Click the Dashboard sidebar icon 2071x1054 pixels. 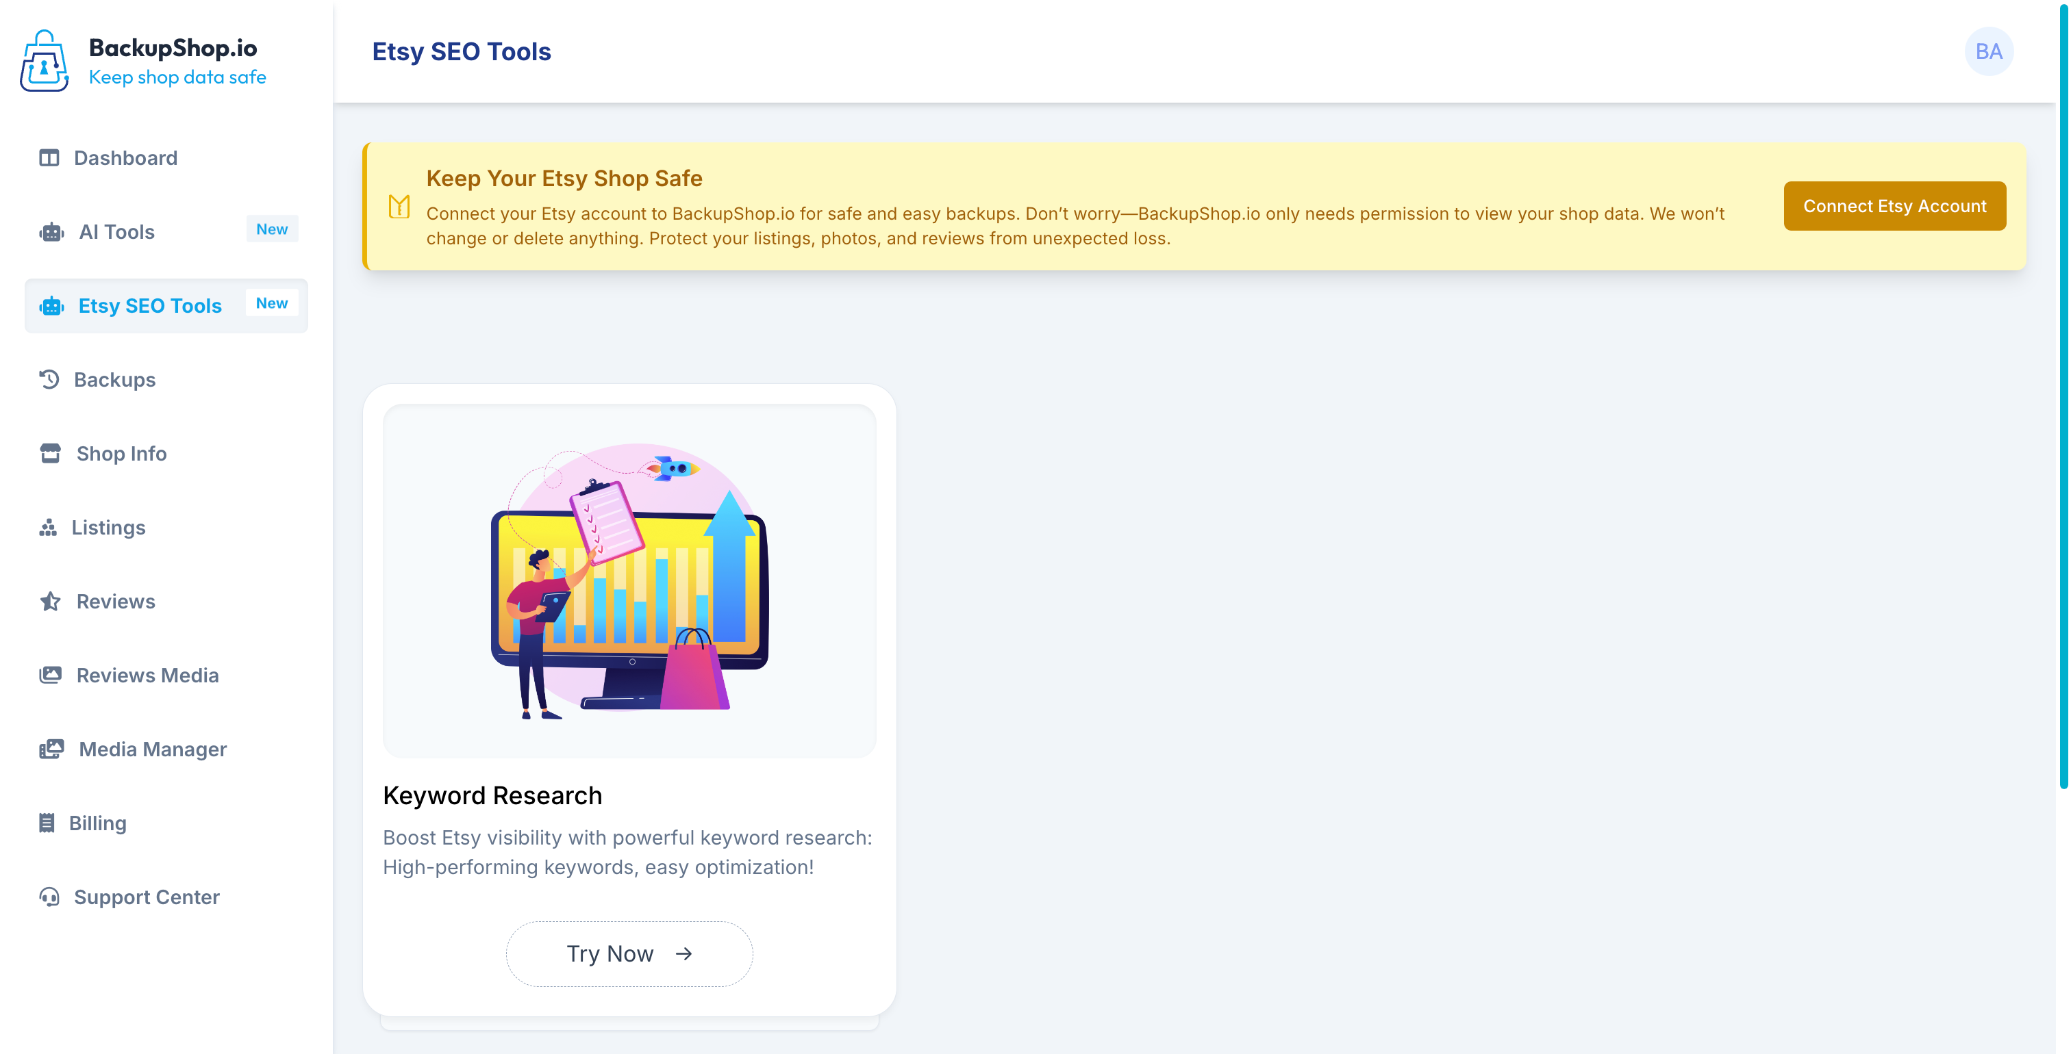tap(49, 158)
